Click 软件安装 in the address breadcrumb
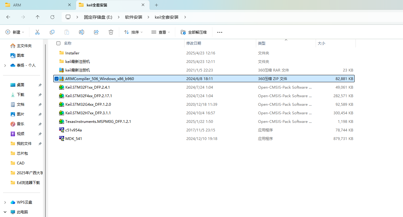 (134, 17)
